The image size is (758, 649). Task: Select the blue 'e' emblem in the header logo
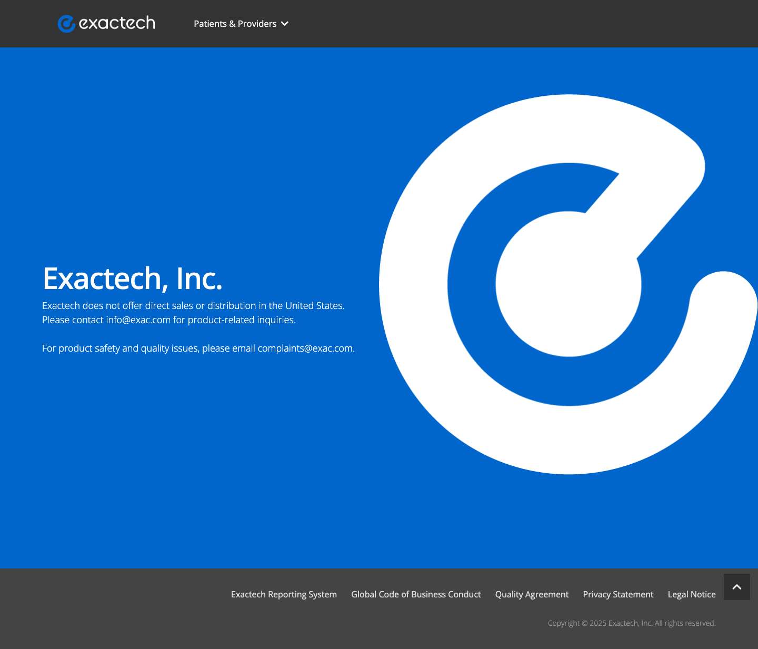pyautogui.click(x=66, y=23)
